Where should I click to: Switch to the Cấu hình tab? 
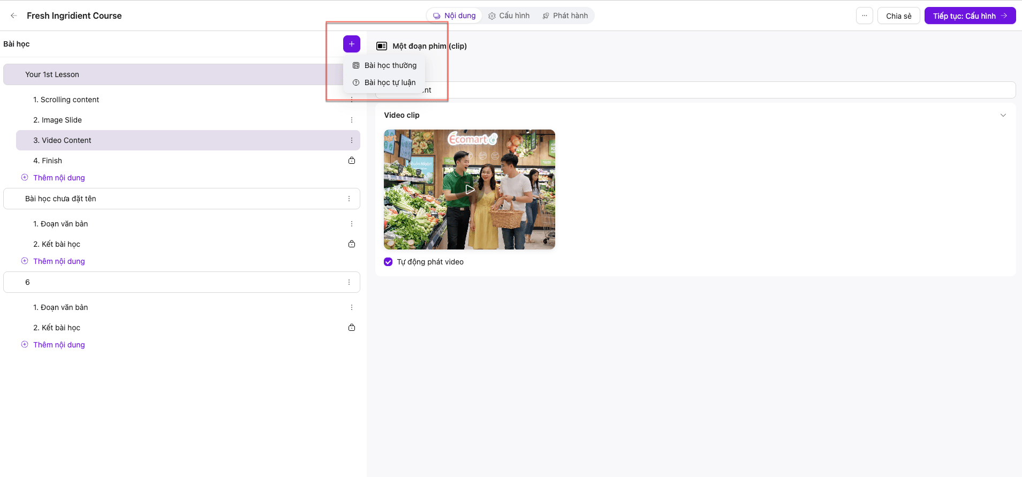click(x=509, y=16)
